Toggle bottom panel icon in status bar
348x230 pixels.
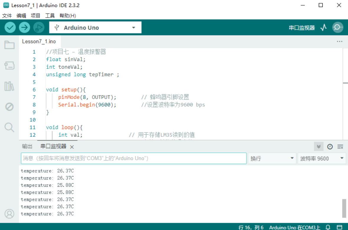[339, 227]
